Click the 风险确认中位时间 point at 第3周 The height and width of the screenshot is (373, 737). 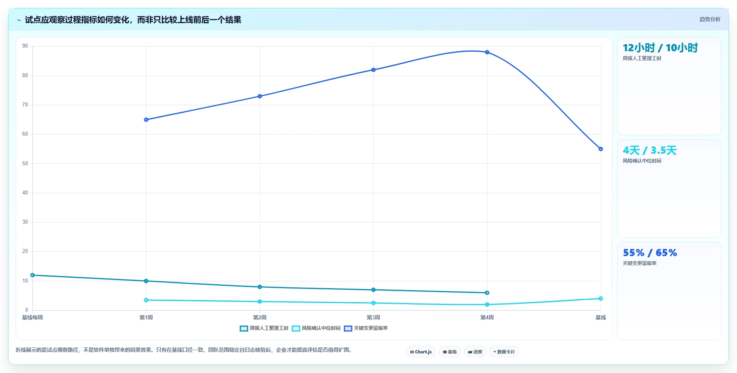[373, 303]
